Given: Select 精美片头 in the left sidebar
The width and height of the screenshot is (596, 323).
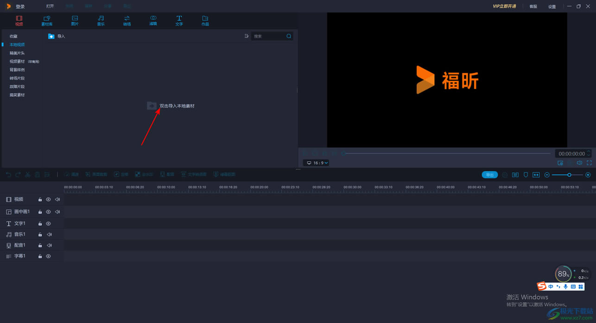Looking at the screenshot, I should 17,53.
